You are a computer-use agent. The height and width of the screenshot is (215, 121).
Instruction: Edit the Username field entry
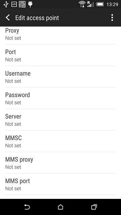coord(61,77)
